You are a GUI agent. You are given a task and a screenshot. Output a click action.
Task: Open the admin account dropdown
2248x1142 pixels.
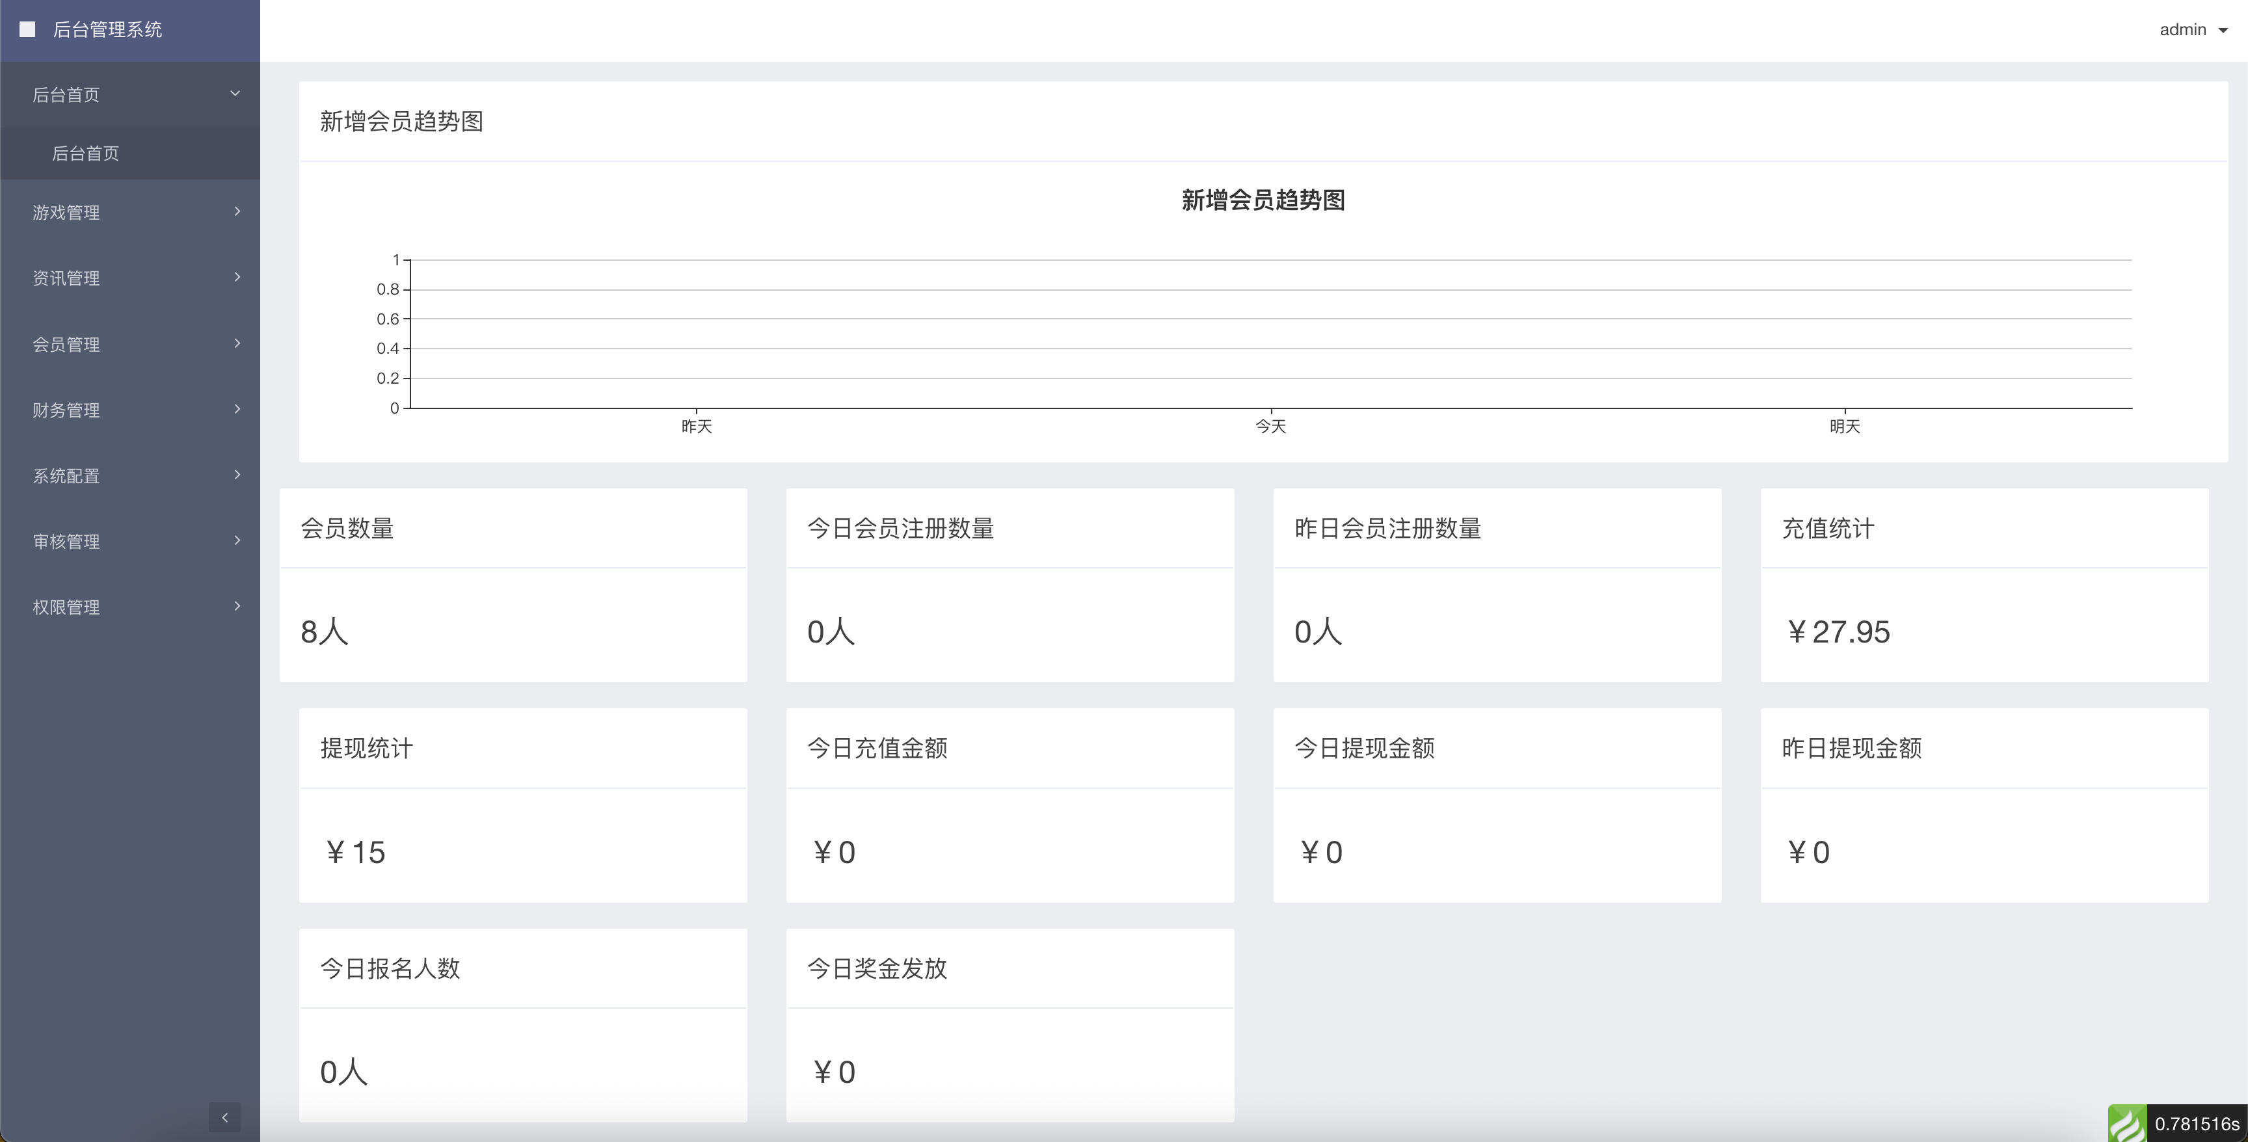pos(2225,29)
